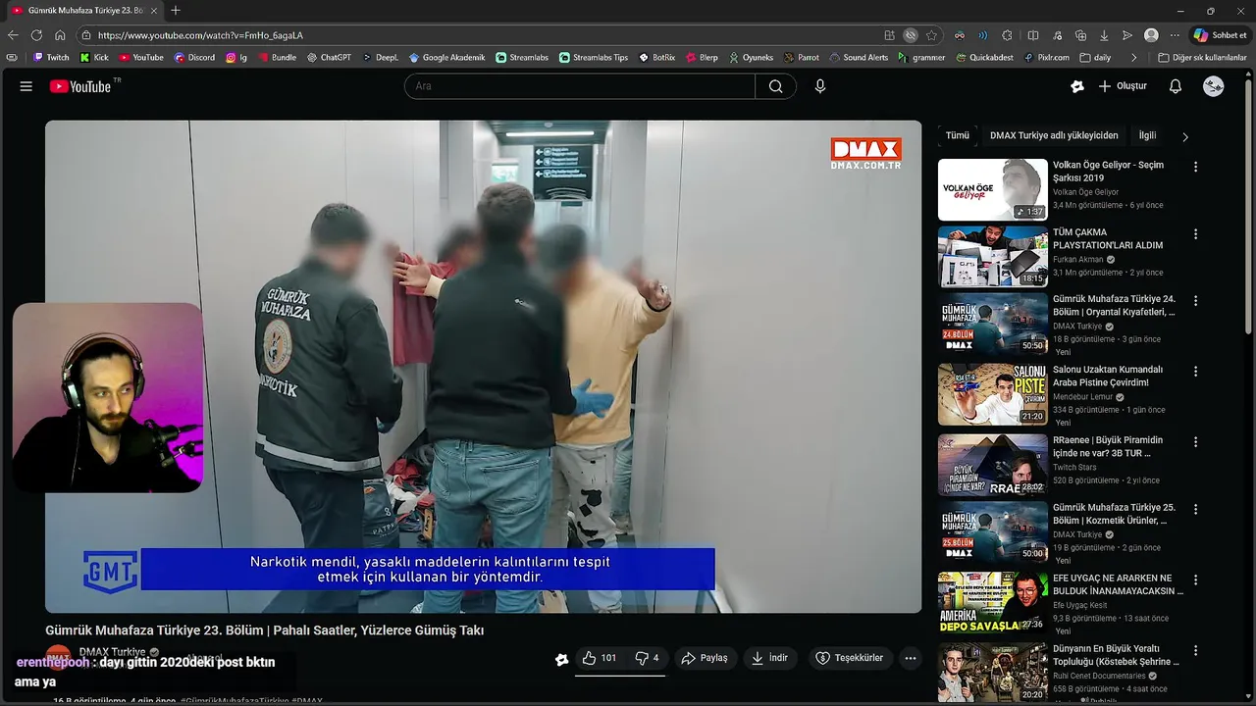
Task: Open Diğer sık kullanılanlar folder
Action: tap(1202, 58)
